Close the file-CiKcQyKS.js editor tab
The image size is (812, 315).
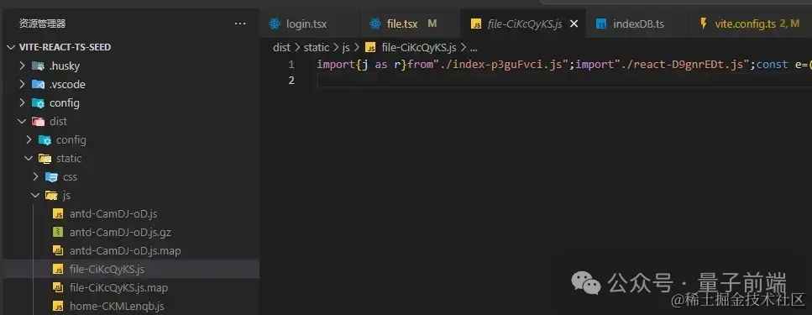coord(574,24)
